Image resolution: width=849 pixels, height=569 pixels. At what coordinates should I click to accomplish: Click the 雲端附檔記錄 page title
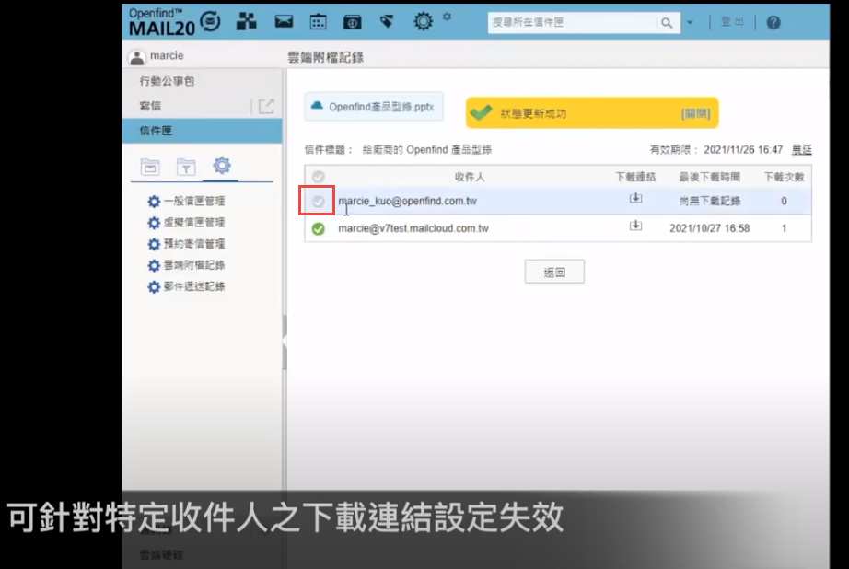tap(325, 57)
